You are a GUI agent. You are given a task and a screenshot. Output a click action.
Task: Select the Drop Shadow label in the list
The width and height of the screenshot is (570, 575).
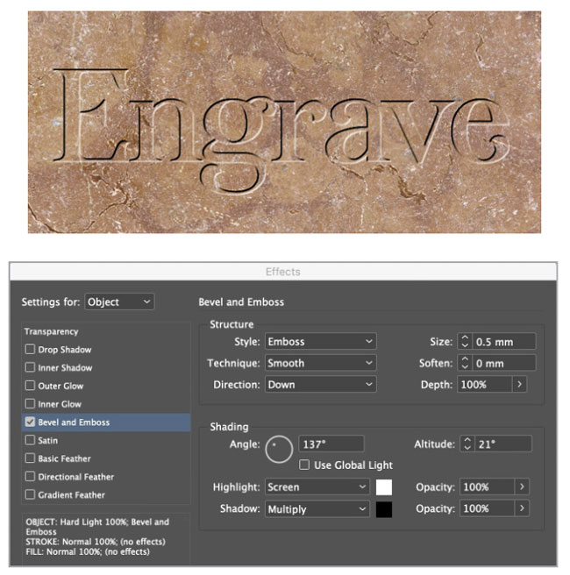tap(65, 350)
